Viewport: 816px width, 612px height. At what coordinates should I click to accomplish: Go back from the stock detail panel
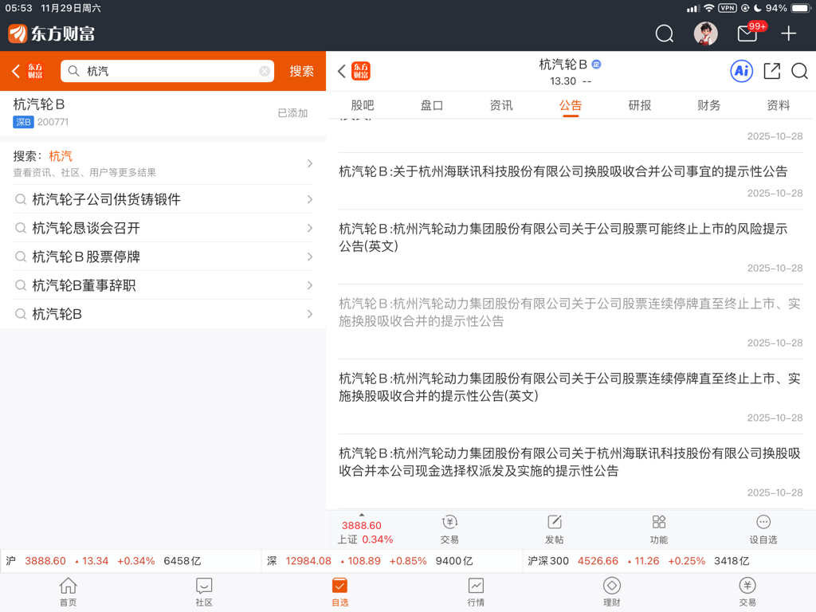coord(341,71)
